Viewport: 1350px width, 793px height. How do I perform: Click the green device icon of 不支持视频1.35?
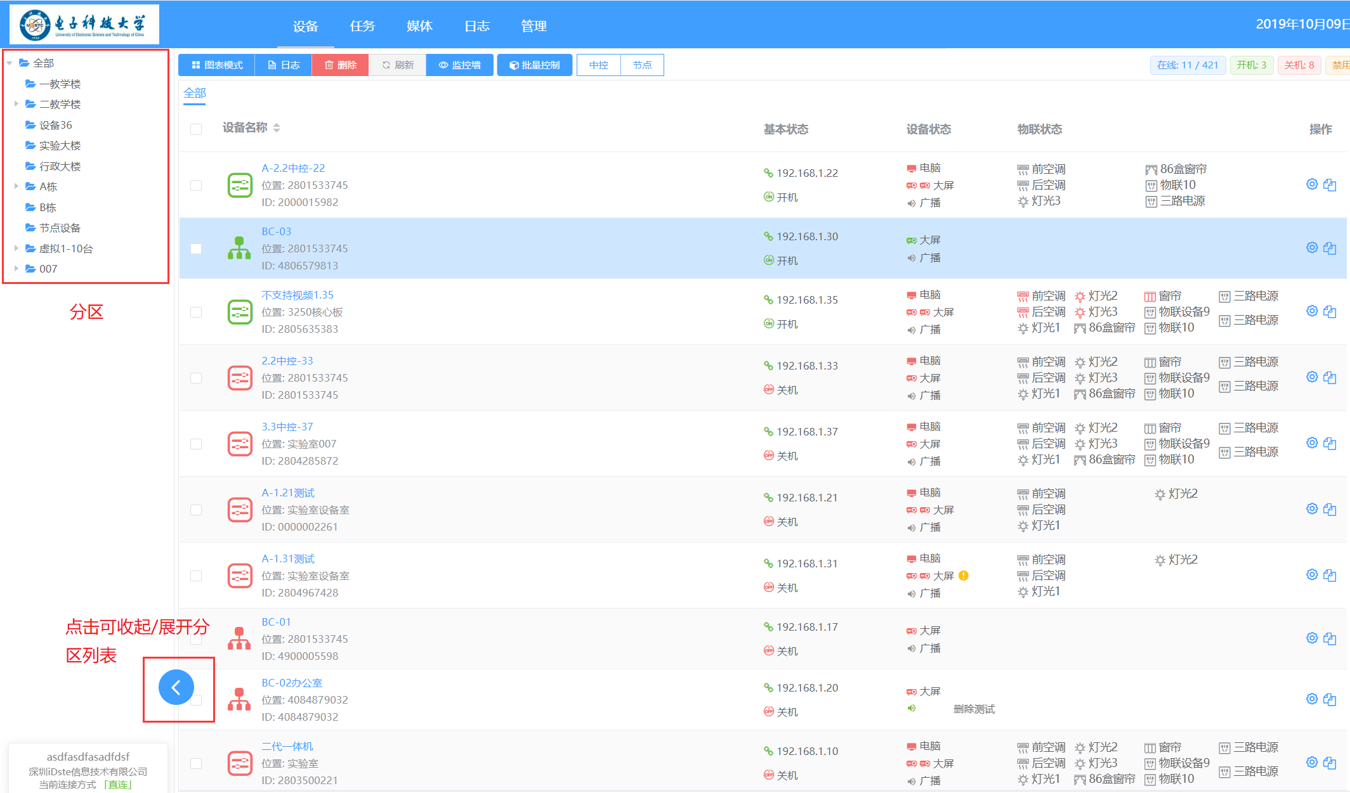pyautogui.click(x=240, y=312)
